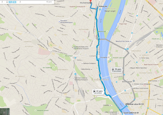Image resolution: width=163 pixels, height=115 pixels.
Task: Select the bus 17 route badge
Action: click(x=10, y=2)
